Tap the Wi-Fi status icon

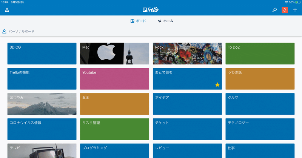[287, 2]
